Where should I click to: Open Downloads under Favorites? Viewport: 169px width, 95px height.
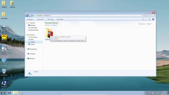pyautogui.click(x=34, y=28)
